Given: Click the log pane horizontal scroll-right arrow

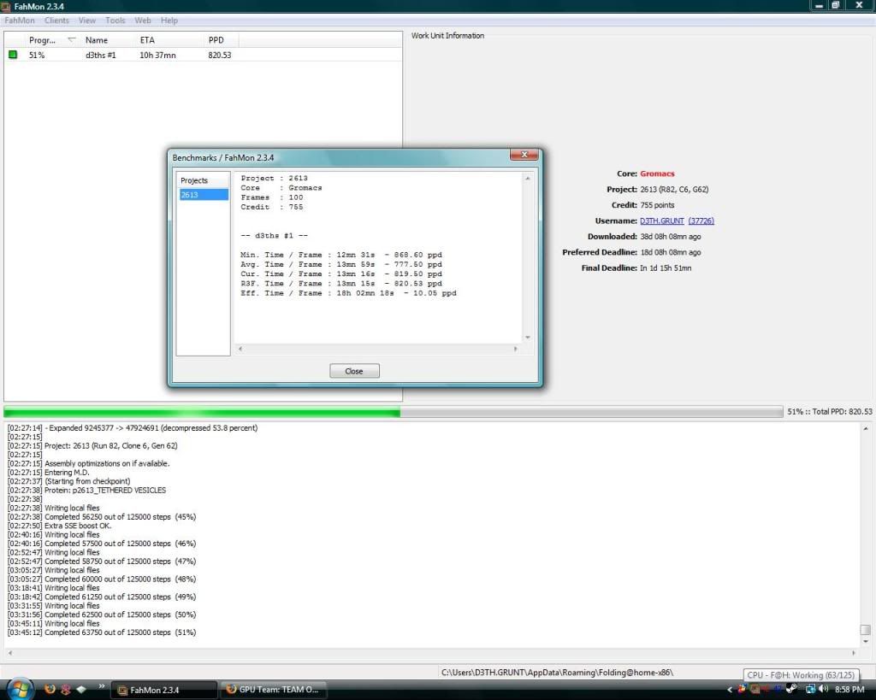Looking at the screenshot, I should pos(853,652).
